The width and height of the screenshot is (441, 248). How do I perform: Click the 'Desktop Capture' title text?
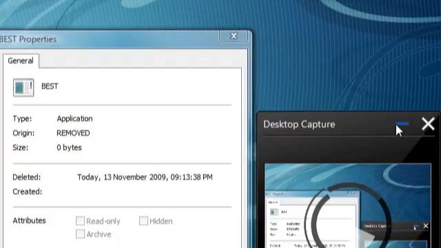point(299,124)
